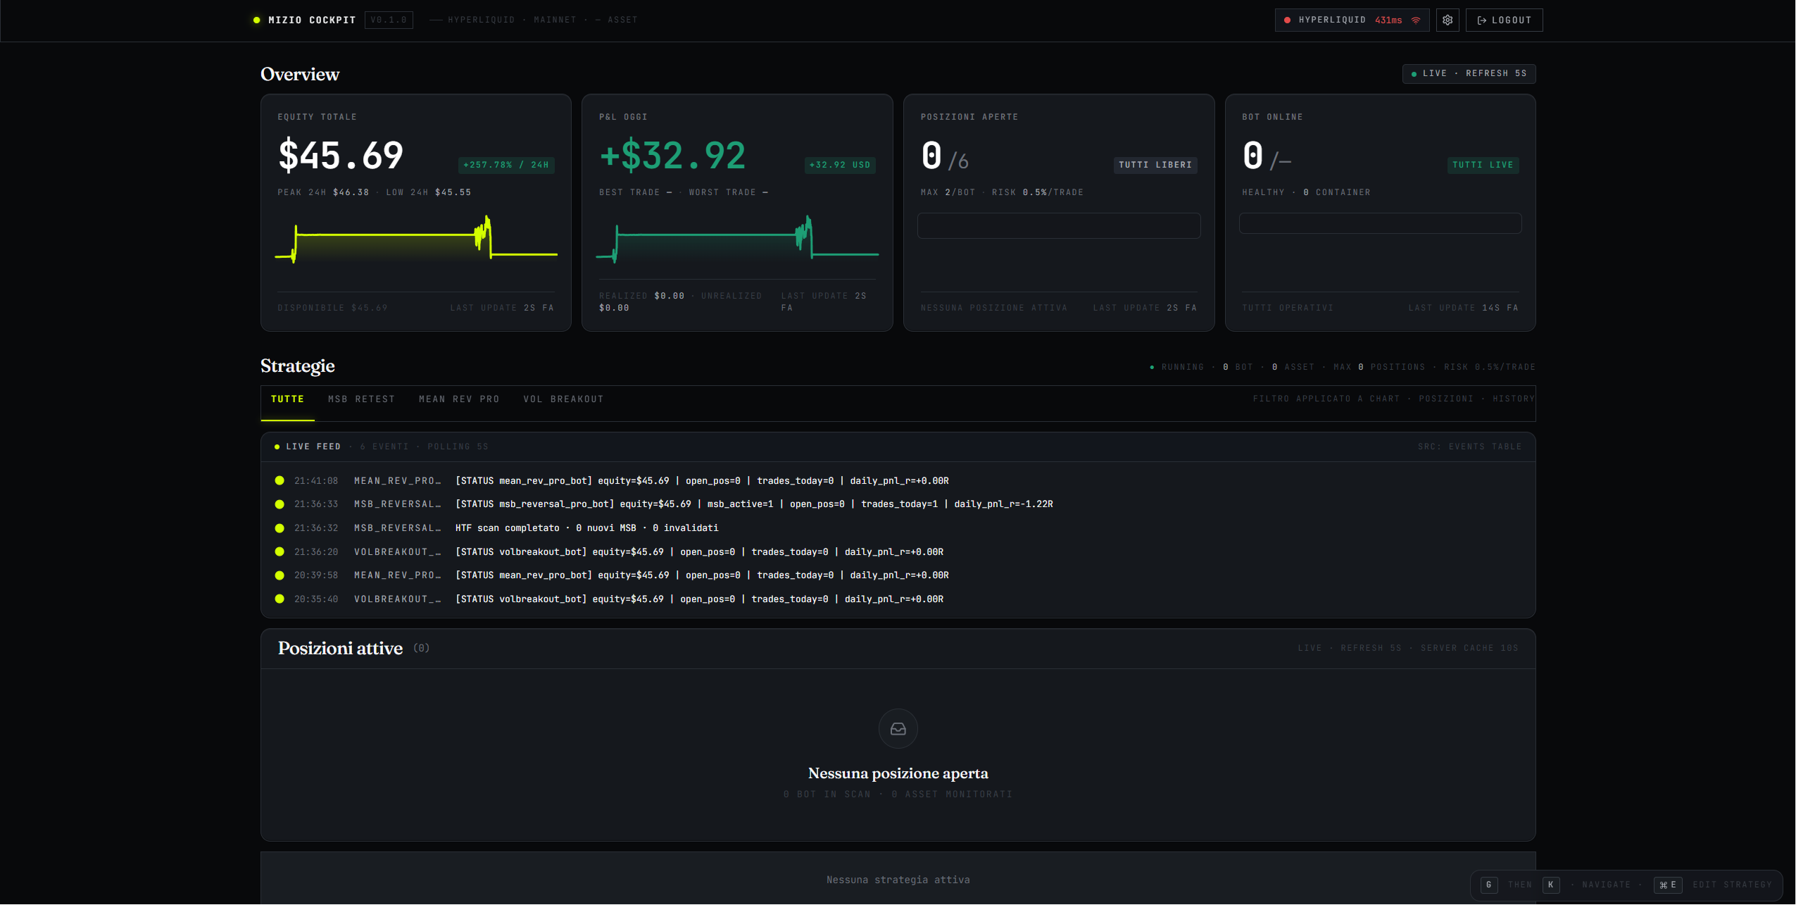
Task: Click the inbox icon above Nessuna posizione aperta
Action: (898, 729)
